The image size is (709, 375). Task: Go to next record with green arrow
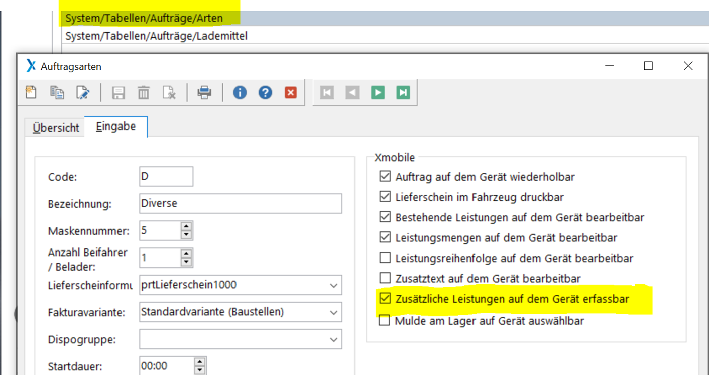[x=378, y=92]
